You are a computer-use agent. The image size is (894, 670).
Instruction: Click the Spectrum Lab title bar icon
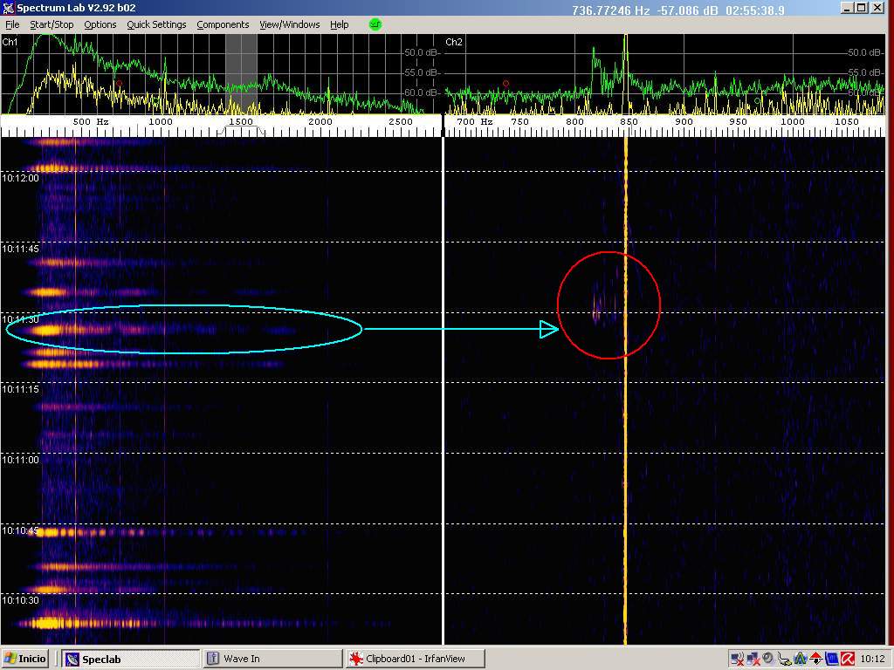coord(9,9)
